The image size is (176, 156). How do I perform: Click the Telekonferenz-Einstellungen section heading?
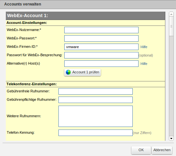click(x=32, y=84)
